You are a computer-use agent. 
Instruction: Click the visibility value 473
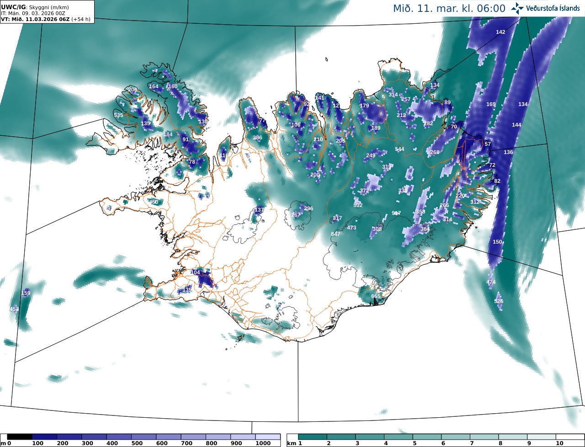351,228
